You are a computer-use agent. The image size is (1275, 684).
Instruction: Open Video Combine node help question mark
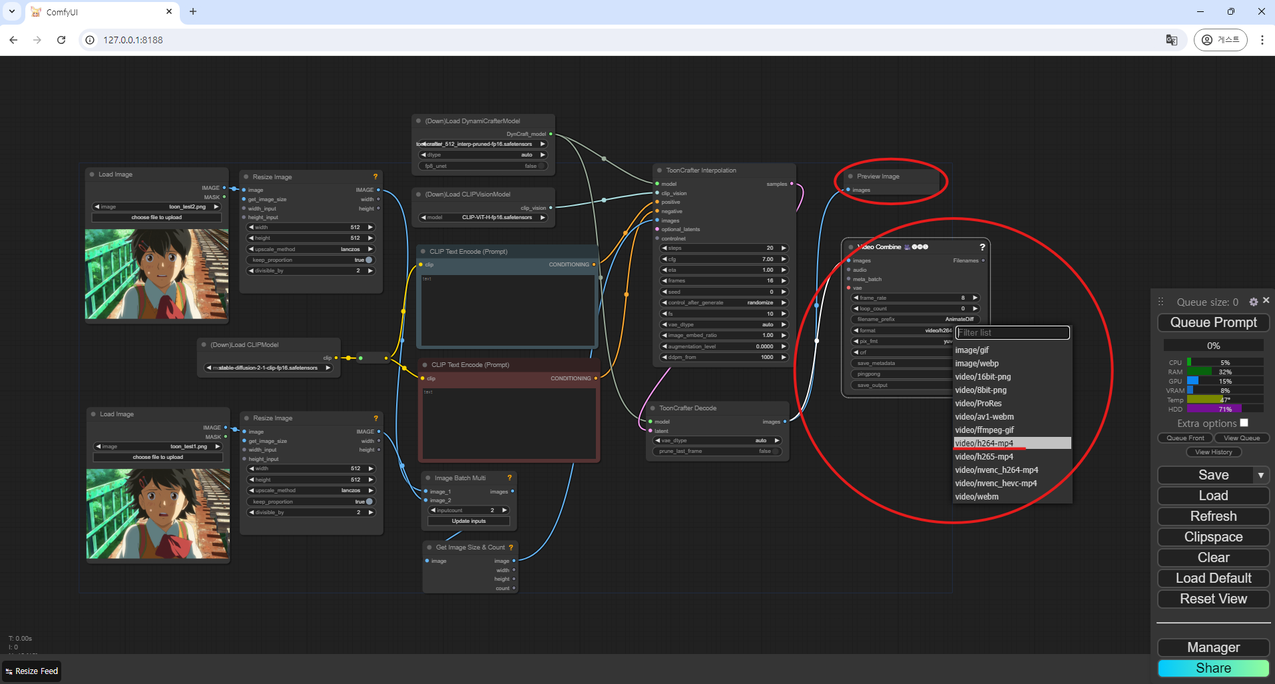pos(982,247)
